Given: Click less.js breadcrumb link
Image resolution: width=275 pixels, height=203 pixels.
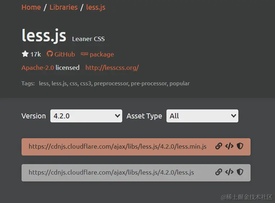Looking at the screenshot, I should (x=96, y=8).
